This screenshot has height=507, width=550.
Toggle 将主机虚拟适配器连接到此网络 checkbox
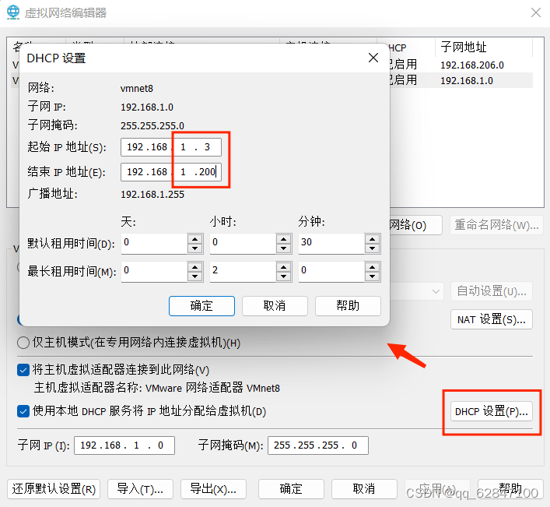pyautogui.click(x=23, y=370)
